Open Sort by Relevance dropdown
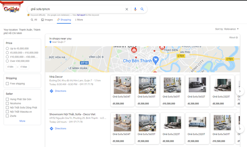 tap(227, 29)
